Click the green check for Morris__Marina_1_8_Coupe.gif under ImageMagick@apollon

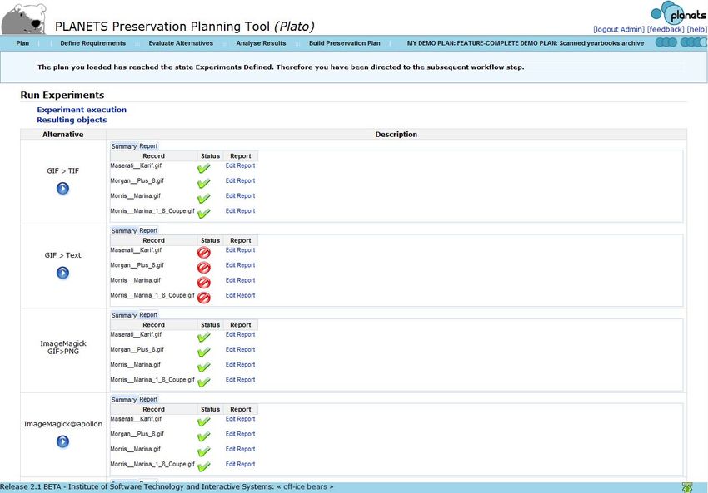[x=203, y=466]
